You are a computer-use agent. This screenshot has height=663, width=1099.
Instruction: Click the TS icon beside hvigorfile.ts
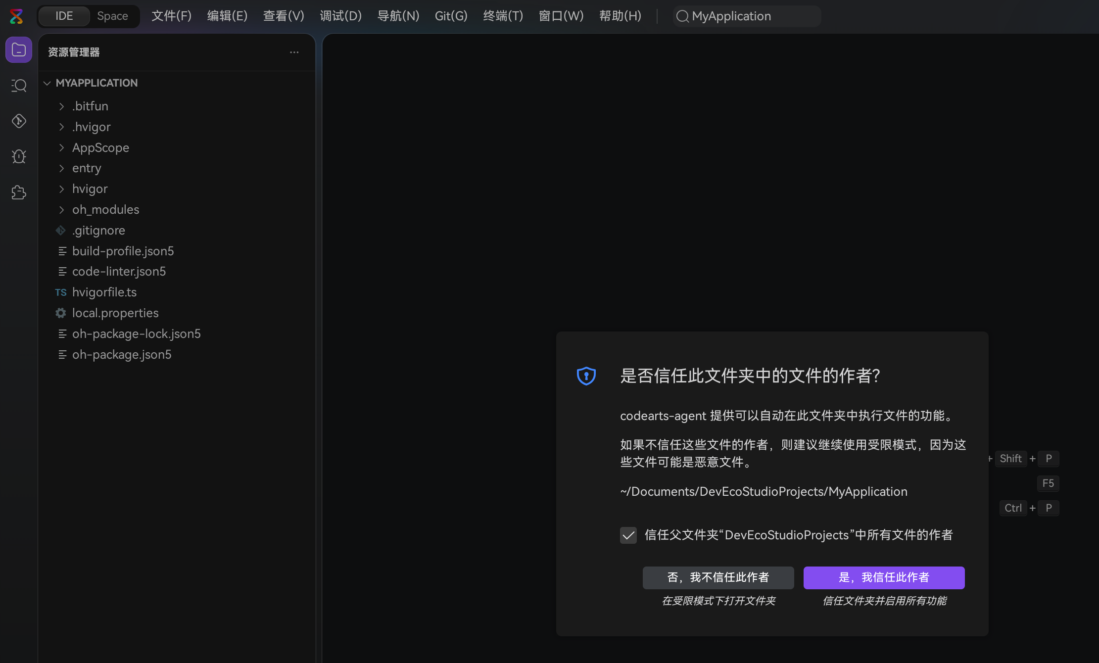pyautogui.click(x=61, y=292)
